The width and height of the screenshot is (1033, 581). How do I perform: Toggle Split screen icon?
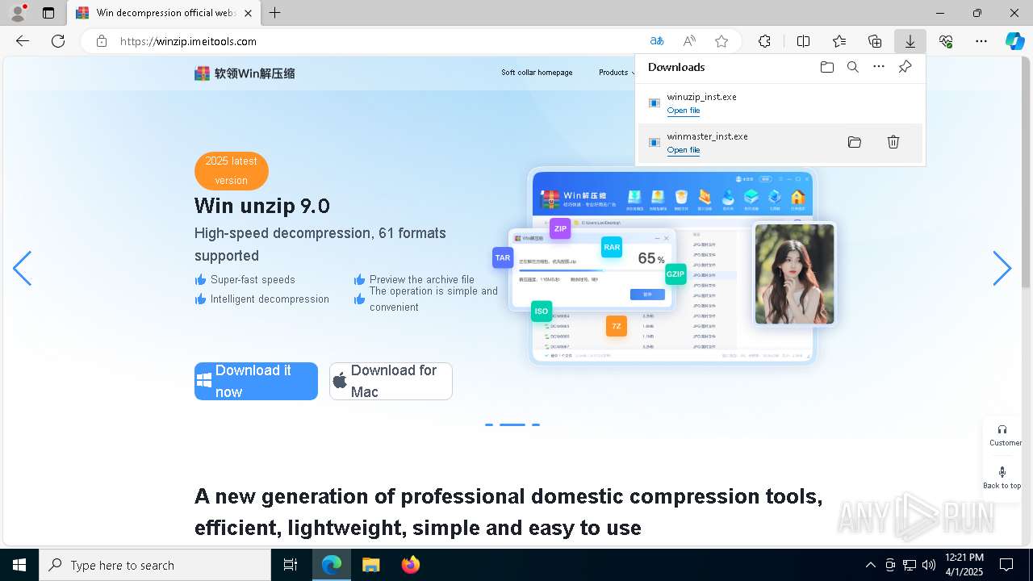[803, 41]
